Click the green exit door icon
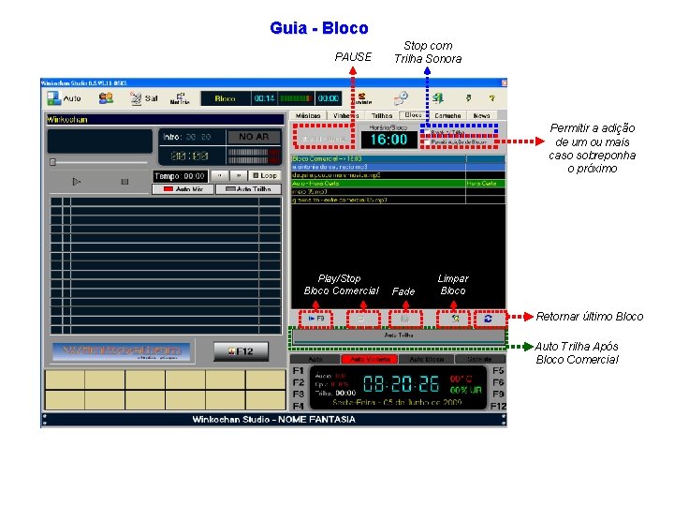The width and height of the screenshot is (674, 506). point(438,98)
